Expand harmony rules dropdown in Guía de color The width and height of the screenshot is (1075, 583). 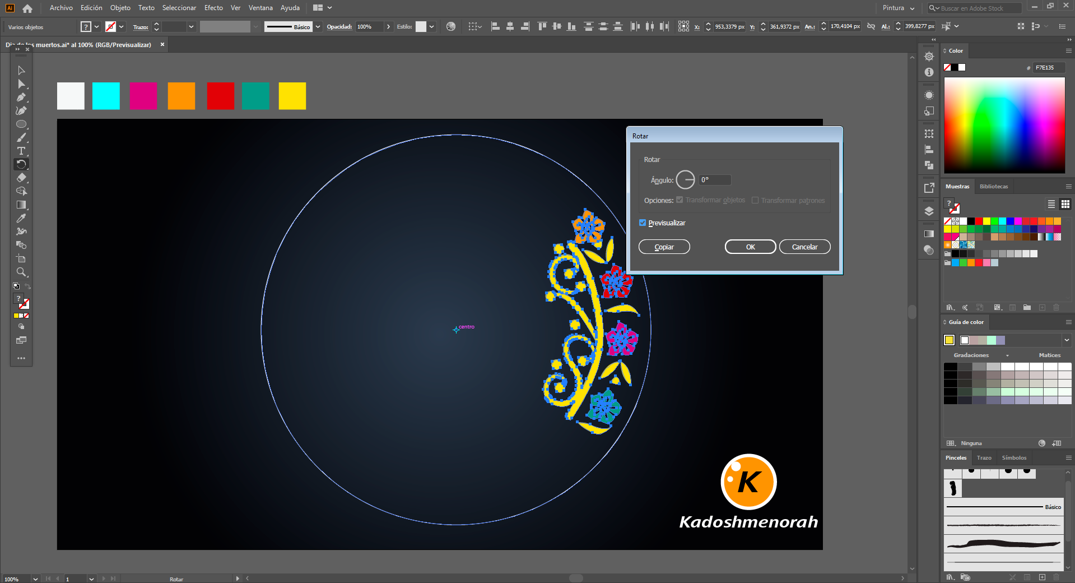(1067, 340)
